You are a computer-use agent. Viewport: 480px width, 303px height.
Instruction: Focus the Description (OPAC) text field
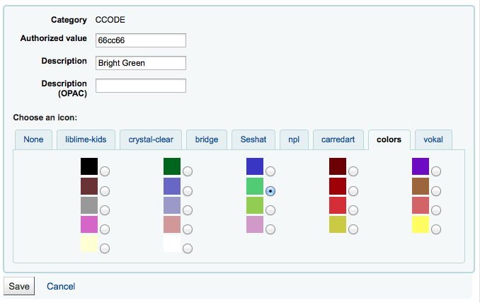click(140, 86)
